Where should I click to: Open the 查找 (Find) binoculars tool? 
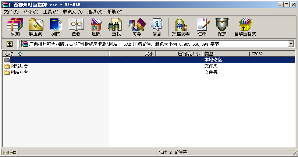[x=116, y=27]
